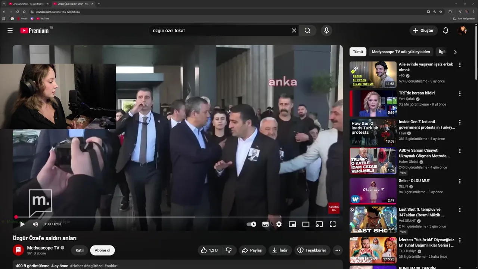The image size is (478, 269).
Task: Open Medyascope TV channel avatar
Action: click(x=18, y=250)
